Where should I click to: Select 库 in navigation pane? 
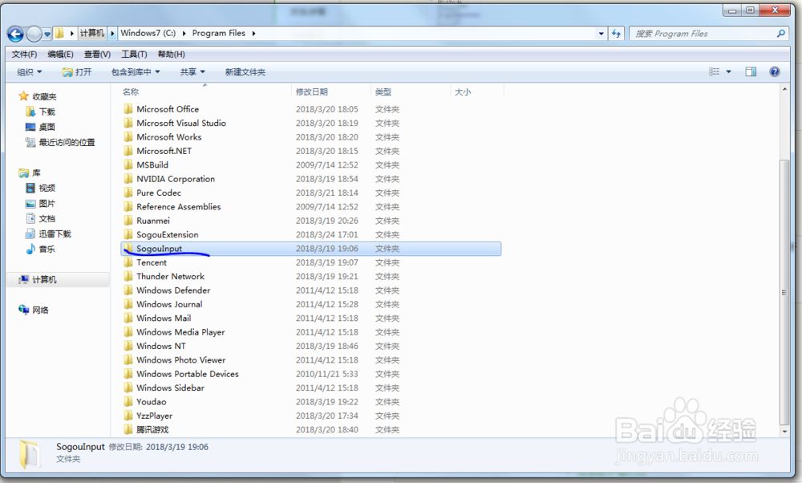click(x=36, y=173)
